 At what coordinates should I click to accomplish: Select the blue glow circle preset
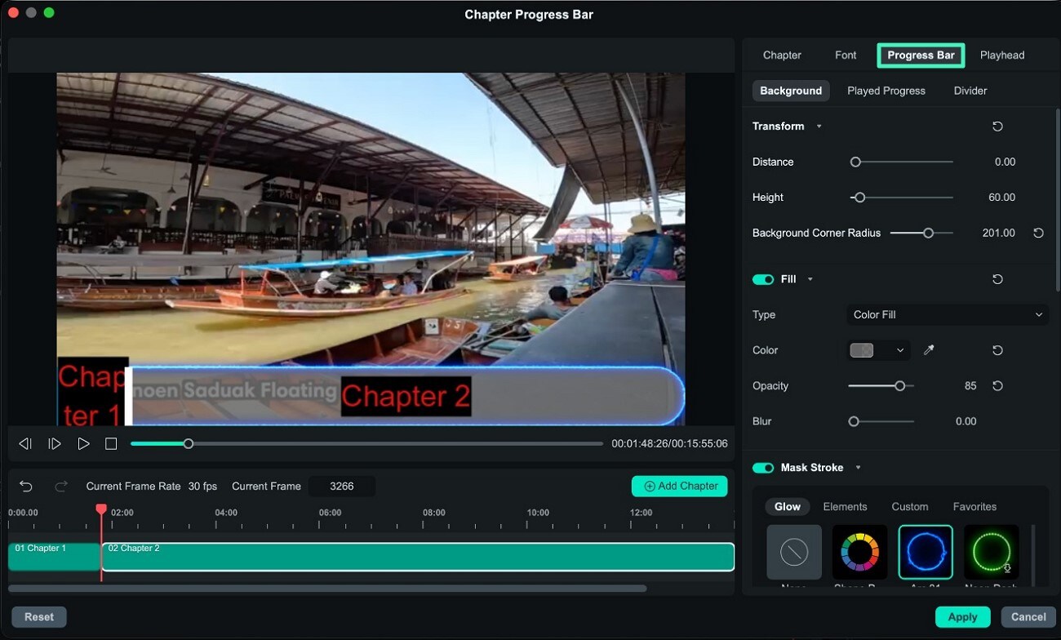pyautogui.click(x=926, y=553)
